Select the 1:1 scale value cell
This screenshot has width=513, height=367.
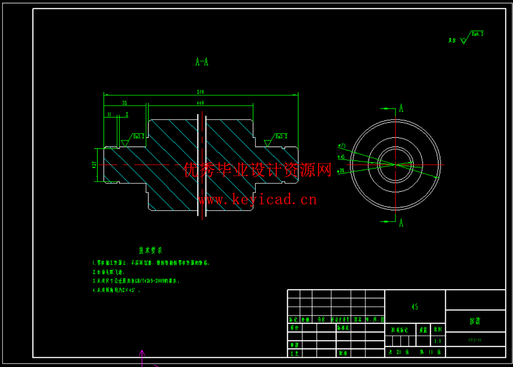[438, 341]
